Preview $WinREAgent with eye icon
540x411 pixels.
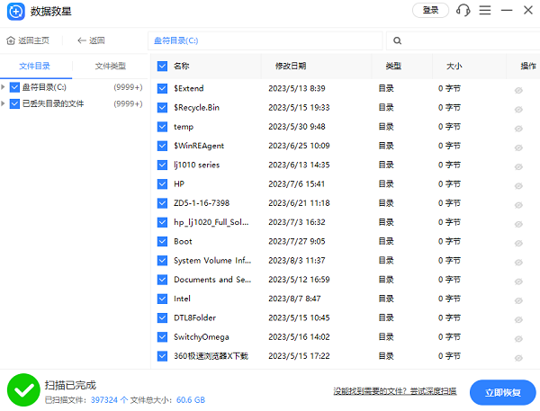[518, 147]
